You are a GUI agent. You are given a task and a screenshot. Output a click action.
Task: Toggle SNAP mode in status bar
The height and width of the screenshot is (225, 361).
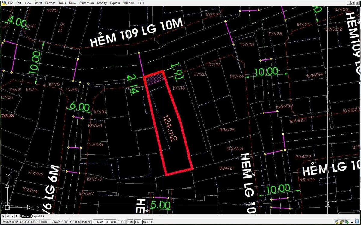click(56, 222)
